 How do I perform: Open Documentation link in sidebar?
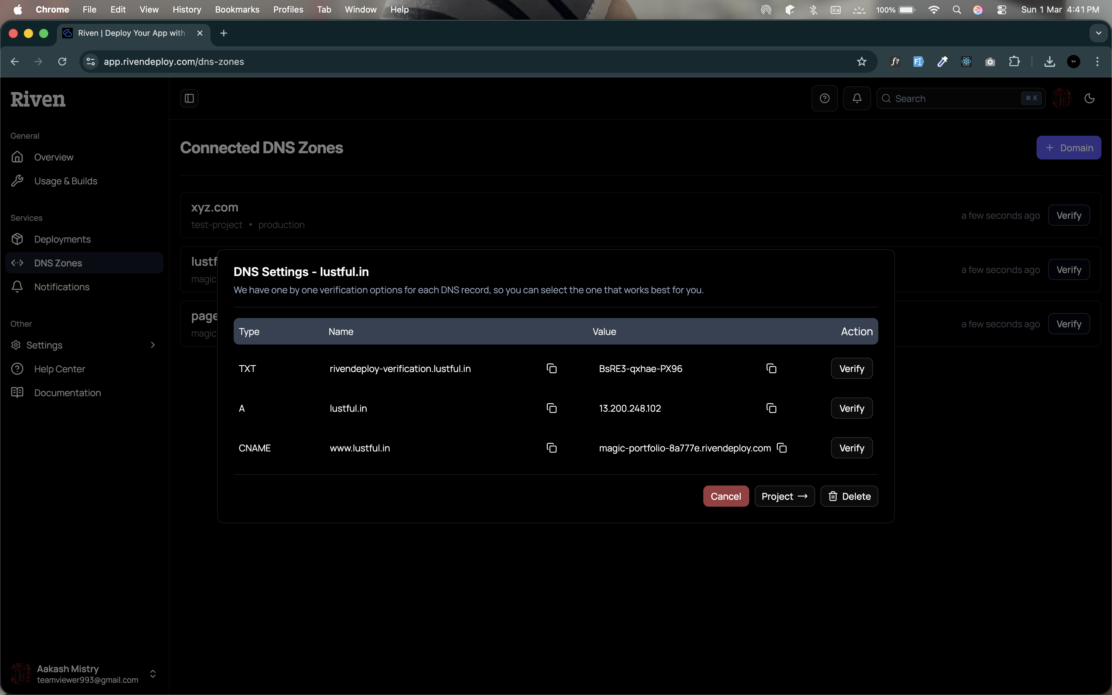84,393
